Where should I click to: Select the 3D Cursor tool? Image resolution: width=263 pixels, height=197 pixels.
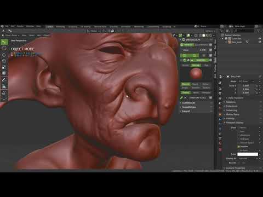(x=4, y=49)
